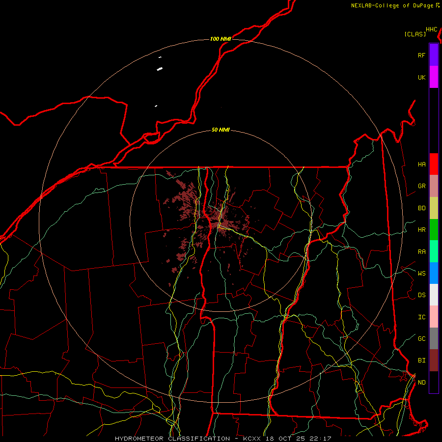
Task: Click the BD legend label
Action: 421,208
